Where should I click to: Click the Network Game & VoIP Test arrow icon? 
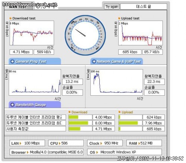click(94, 61)
